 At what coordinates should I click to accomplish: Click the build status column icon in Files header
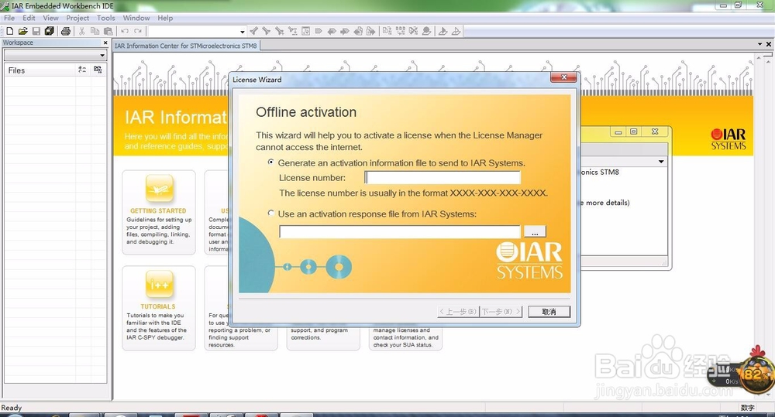pyautogui.click(x=98, y=70)
